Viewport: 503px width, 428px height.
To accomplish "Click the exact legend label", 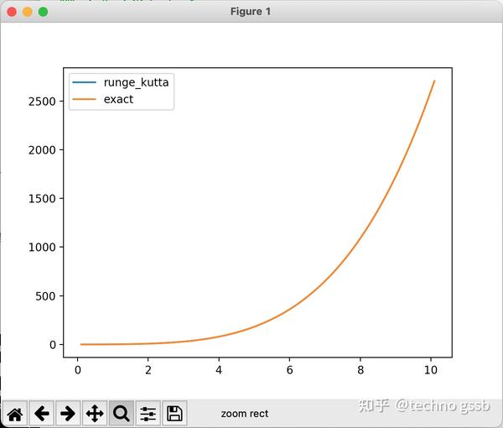I will (118, 99).
